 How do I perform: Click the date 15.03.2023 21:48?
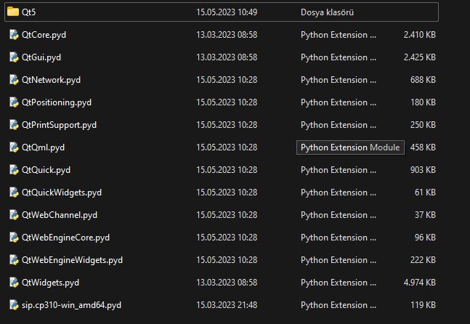tap(227, 305)
